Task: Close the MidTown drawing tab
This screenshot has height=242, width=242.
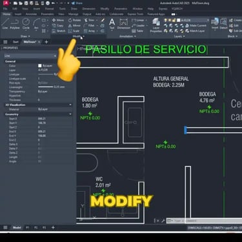Action: pos(39,42)
